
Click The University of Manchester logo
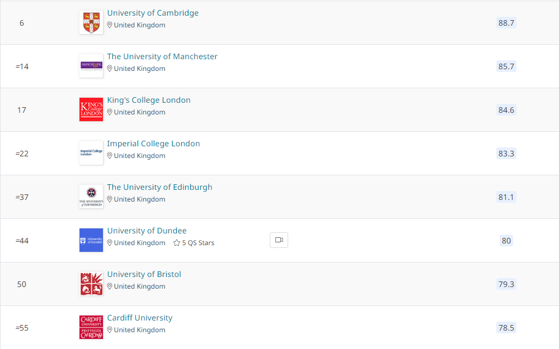91,66
